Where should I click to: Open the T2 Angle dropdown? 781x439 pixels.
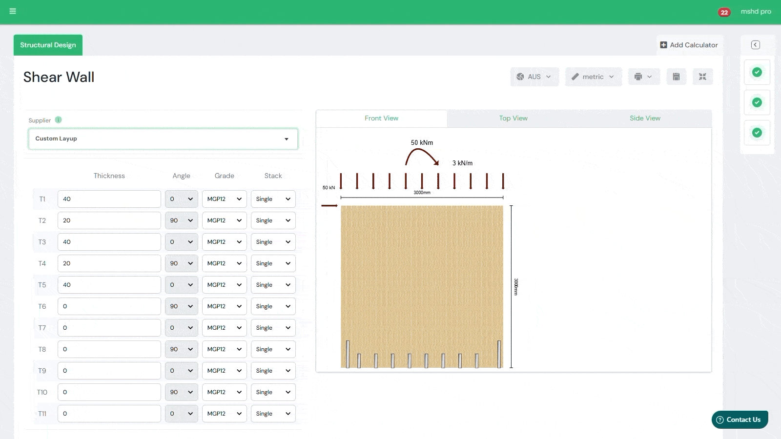[181, 220]
